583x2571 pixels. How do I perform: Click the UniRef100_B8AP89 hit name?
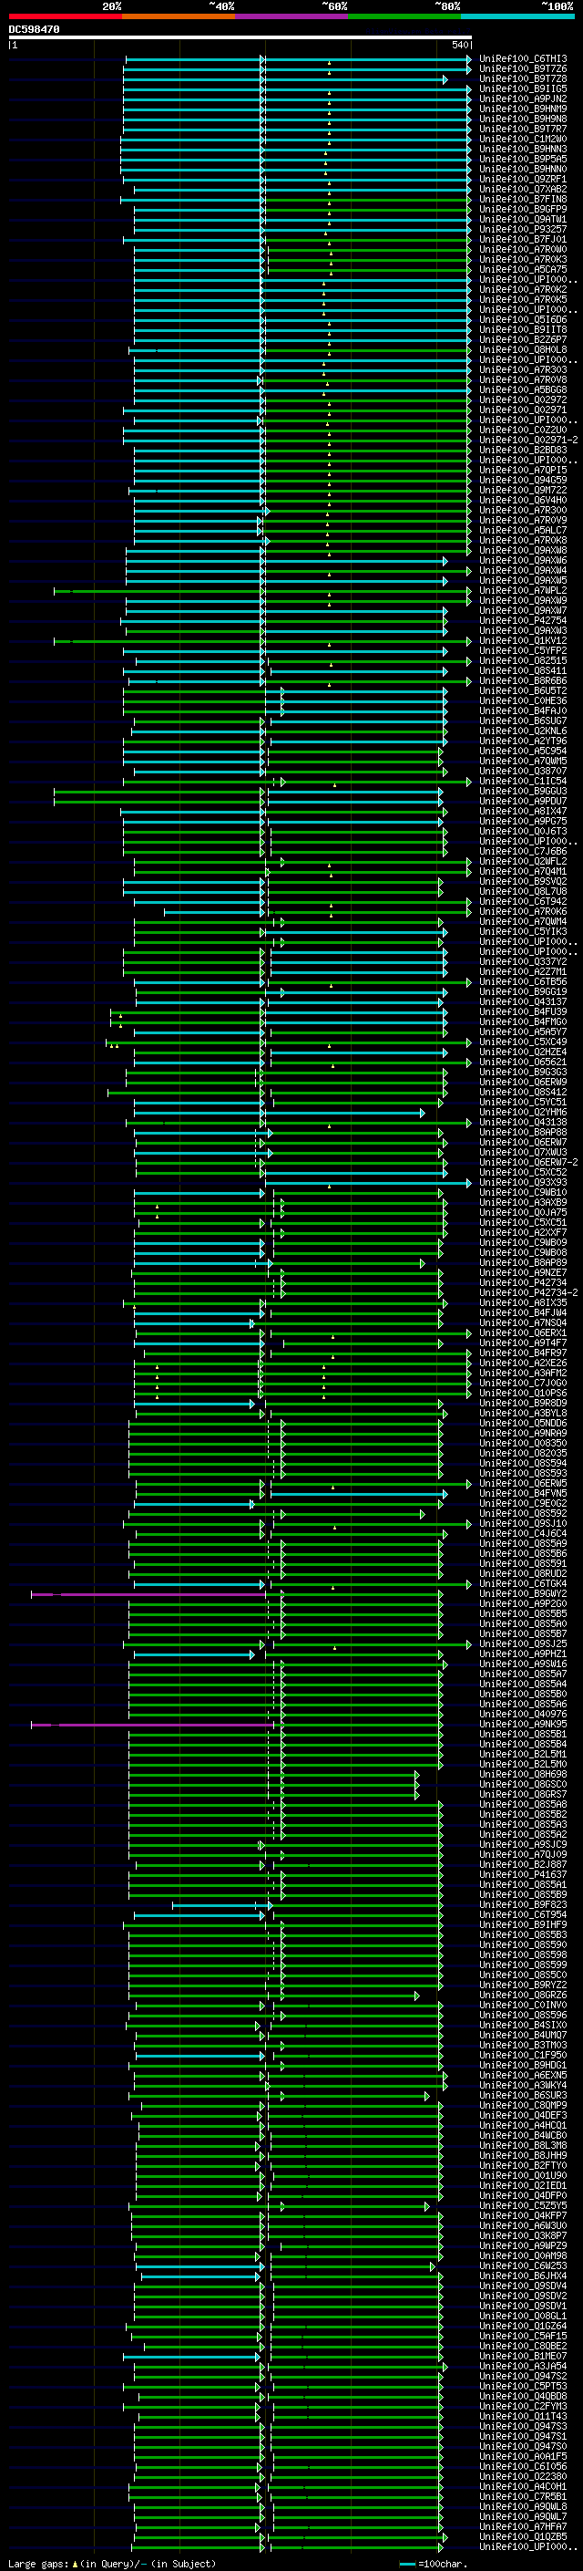(523, 1262)
